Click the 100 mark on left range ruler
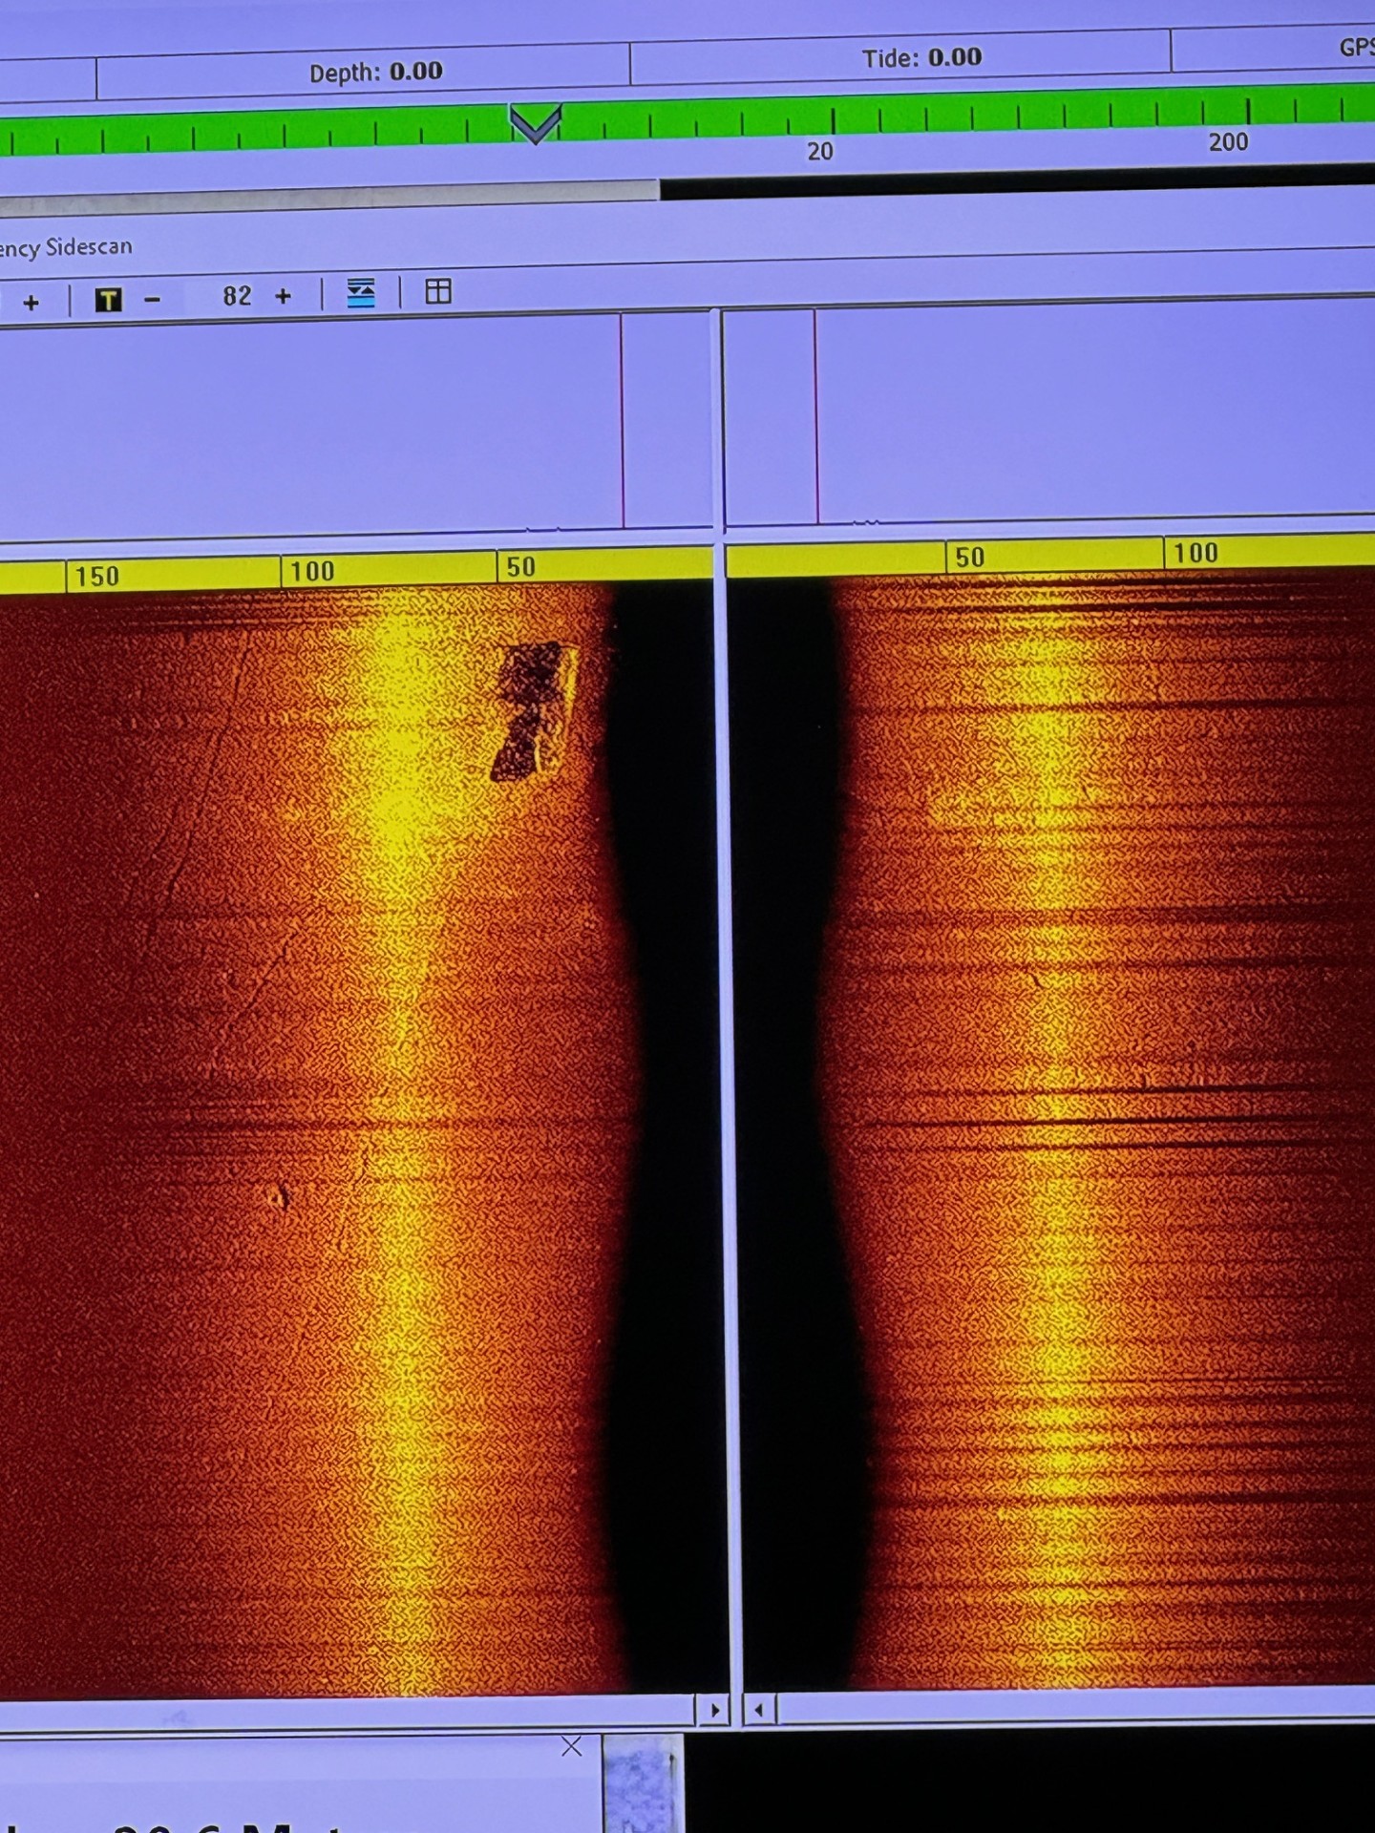The height and width of the screenshot is (1833, 1375). pyautogui.click(x=311, y=572)
